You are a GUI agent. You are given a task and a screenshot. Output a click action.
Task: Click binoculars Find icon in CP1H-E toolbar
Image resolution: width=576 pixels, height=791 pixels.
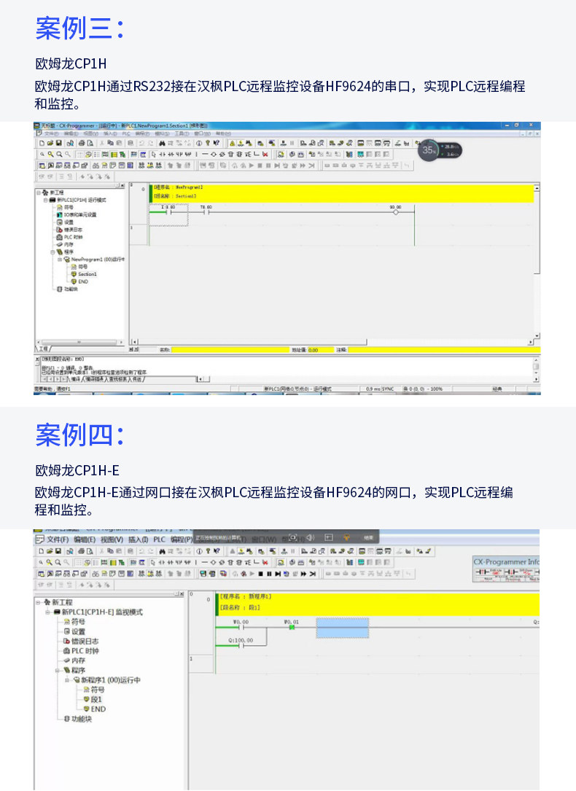(163, 551)
